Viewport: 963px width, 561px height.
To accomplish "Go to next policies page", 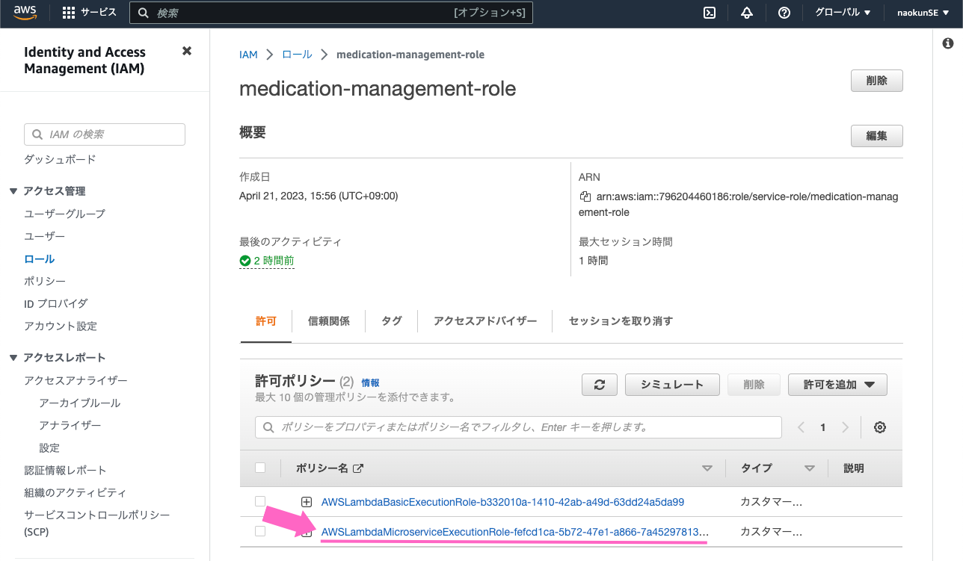I will pyautogui.click(x=846, y=427).
